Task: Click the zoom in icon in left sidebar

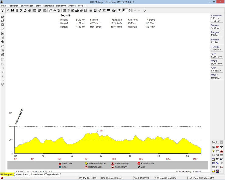Action: pyautogui.click(x=2, y=16)
